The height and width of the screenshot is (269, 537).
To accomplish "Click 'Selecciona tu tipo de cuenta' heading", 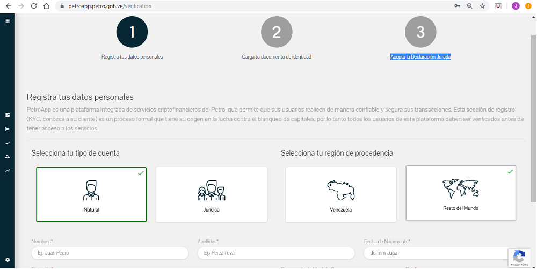I will click(x=75, y=153).
